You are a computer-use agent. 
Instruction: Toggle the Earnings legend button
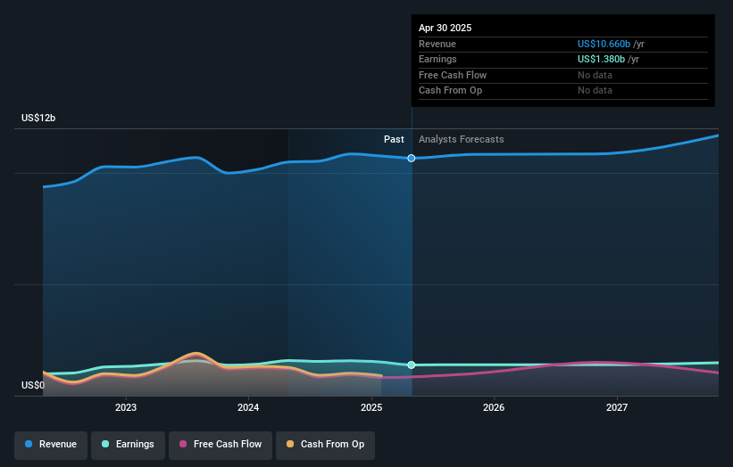[128, 445]
